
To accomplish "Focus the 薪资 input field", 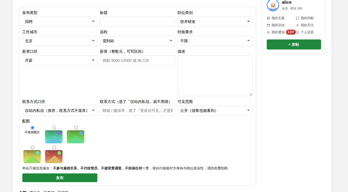I will 137,60.
